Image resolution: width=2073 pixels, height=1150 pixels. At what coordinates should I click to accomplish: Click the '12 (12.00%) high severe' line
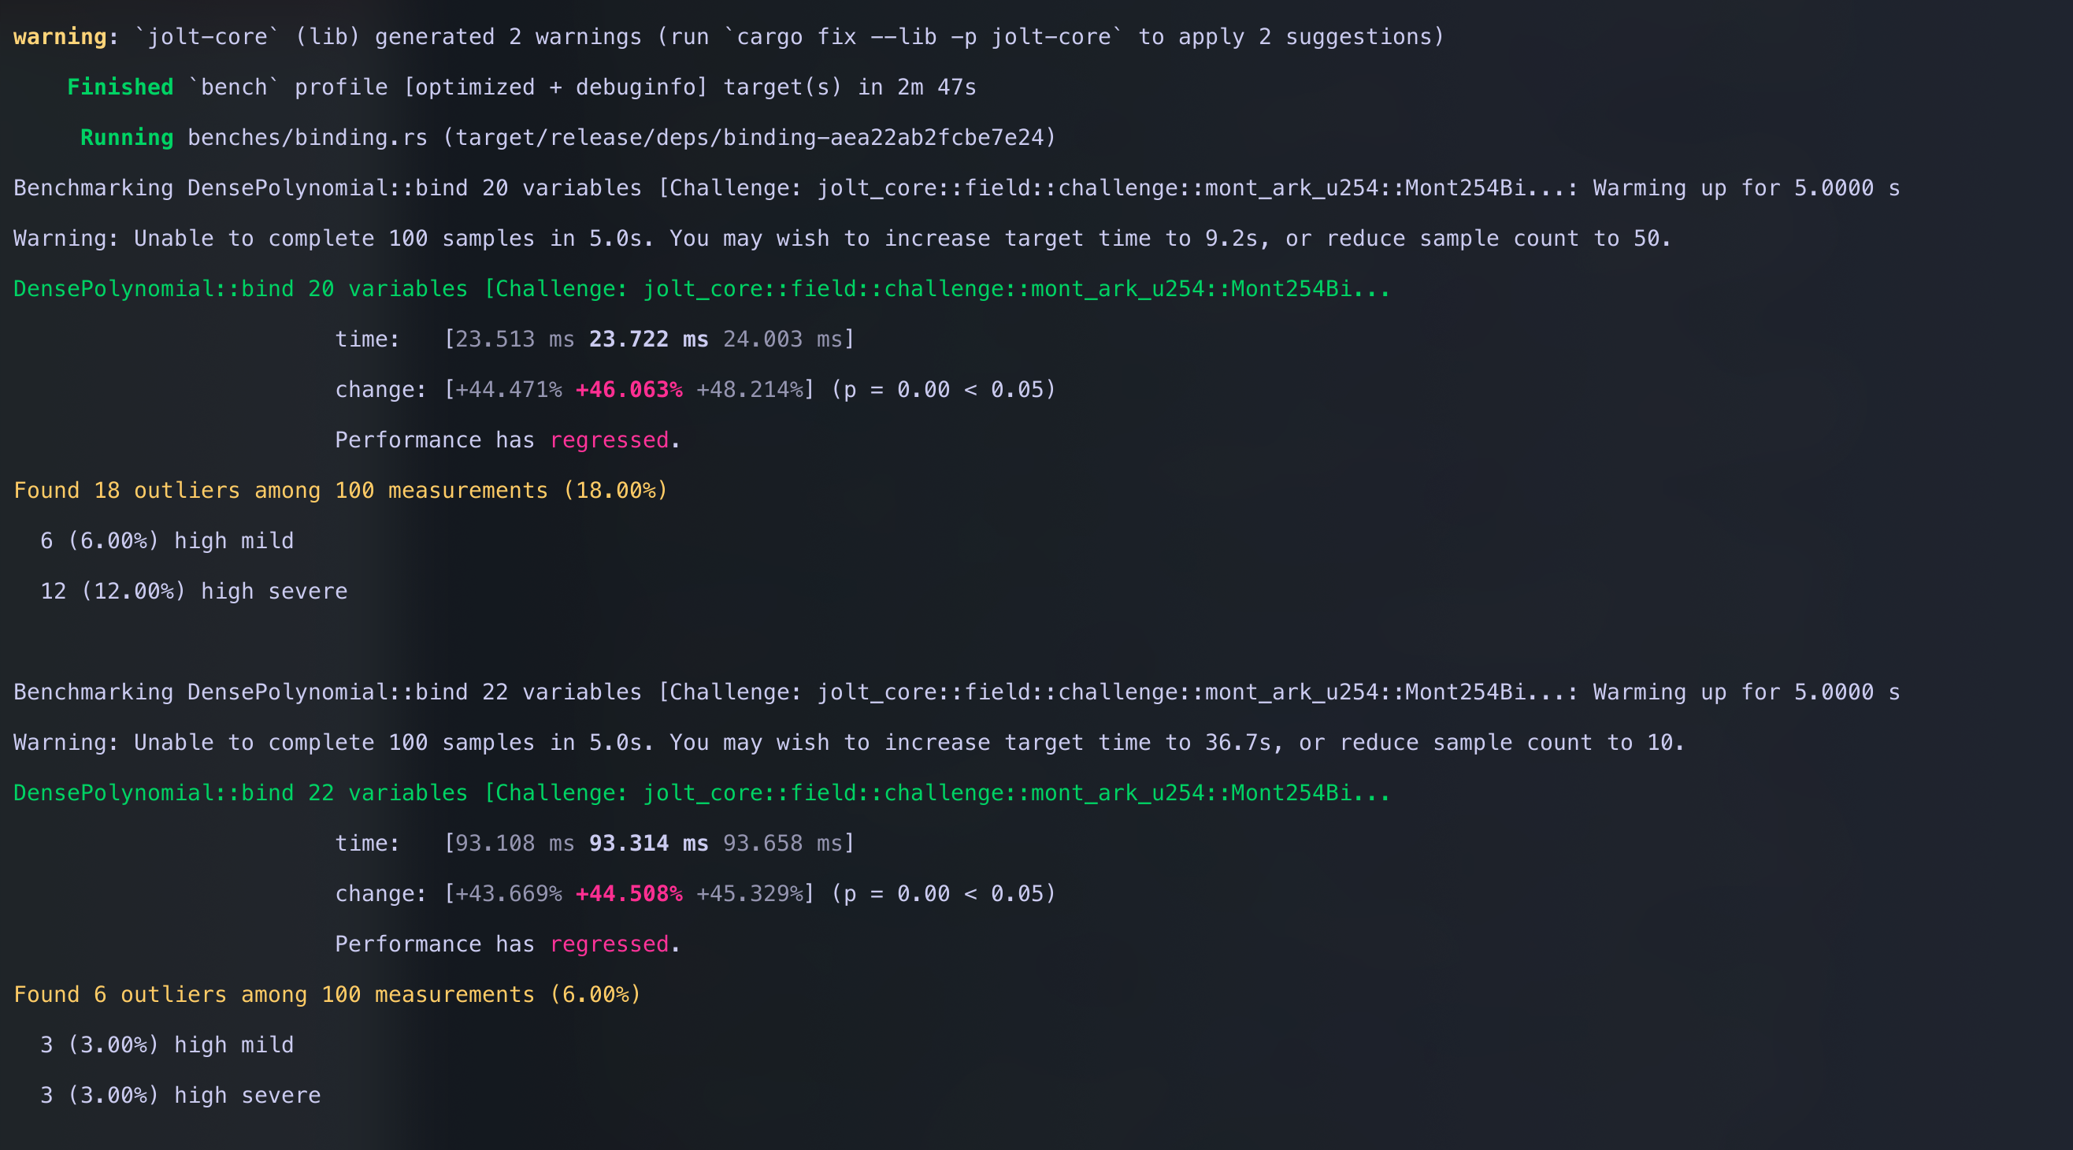click(x=194, y=592)
